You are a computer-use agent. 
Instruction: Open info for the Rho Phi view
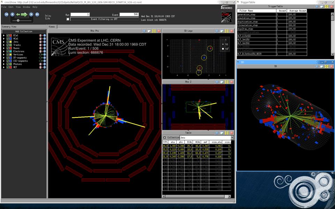pyautogui.click(x=144, y=31)
